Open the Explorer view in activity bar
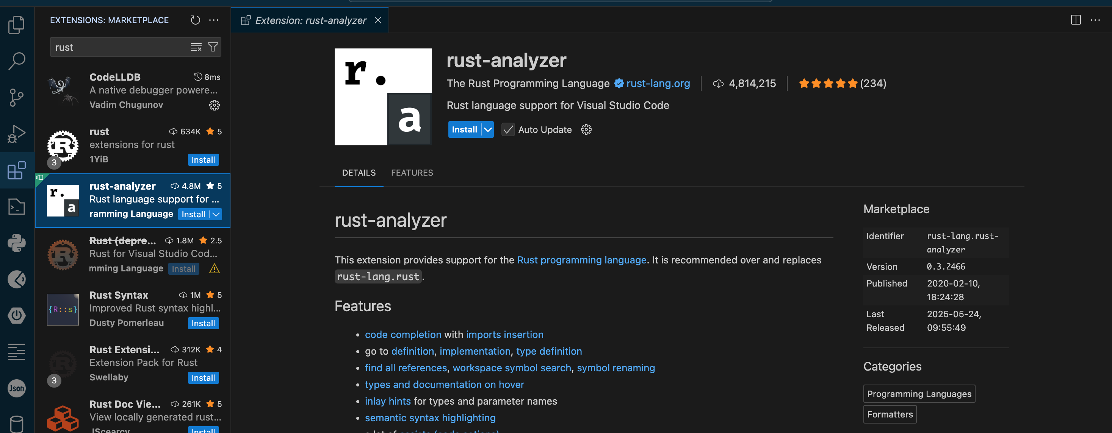Screen dimensions: 1112x433 click(16, 25)
